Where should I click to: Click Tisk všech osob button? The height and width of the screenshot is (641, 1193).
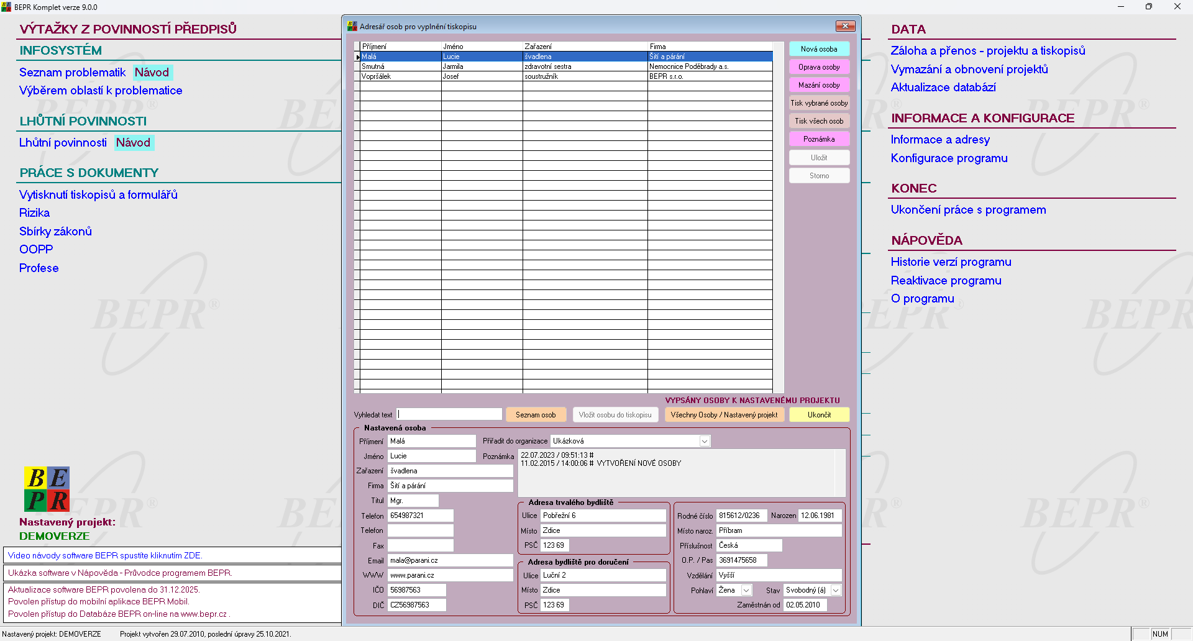[x=819, y=121]
